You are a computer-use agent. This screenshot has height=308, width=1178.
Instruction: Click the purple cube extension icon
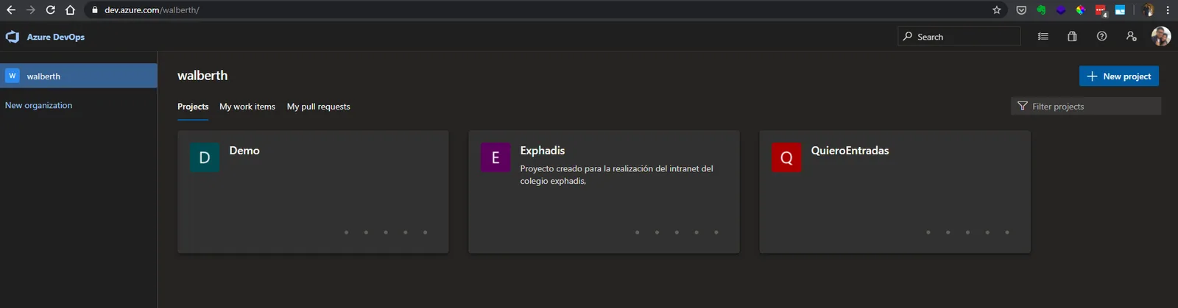pyautogui.click(x=1061, y=10)
